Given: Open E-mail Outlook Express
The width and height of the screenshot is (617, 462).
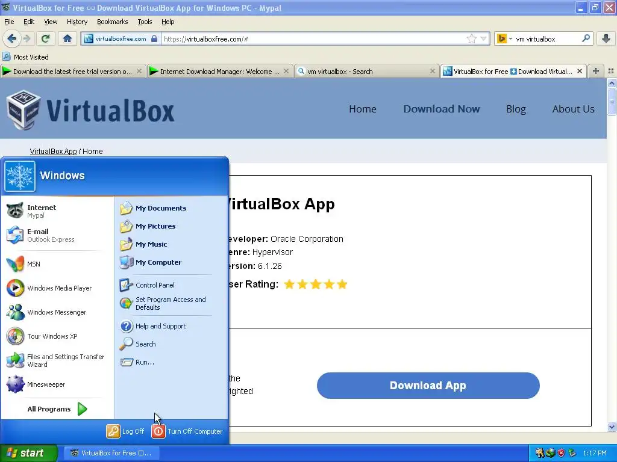Looking at the screenshot, I should click(58, 235).
